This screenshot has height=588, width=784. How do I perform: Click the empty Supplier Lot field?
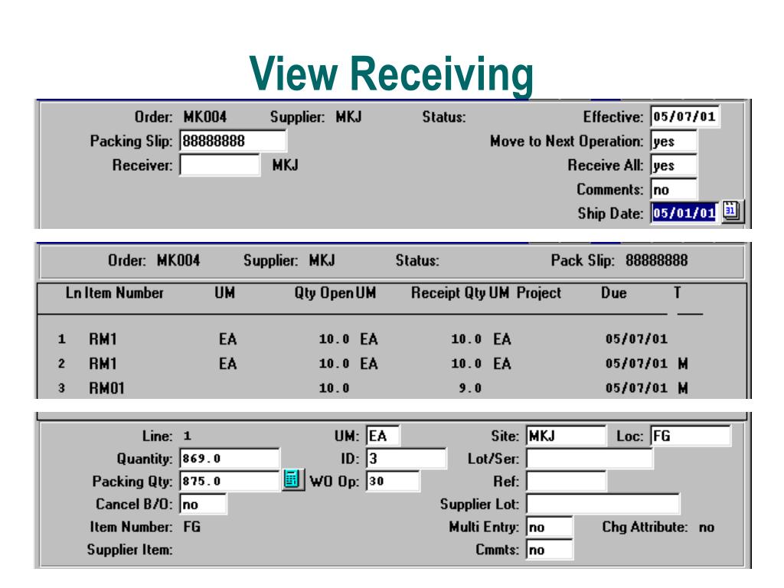click(603, 504)
